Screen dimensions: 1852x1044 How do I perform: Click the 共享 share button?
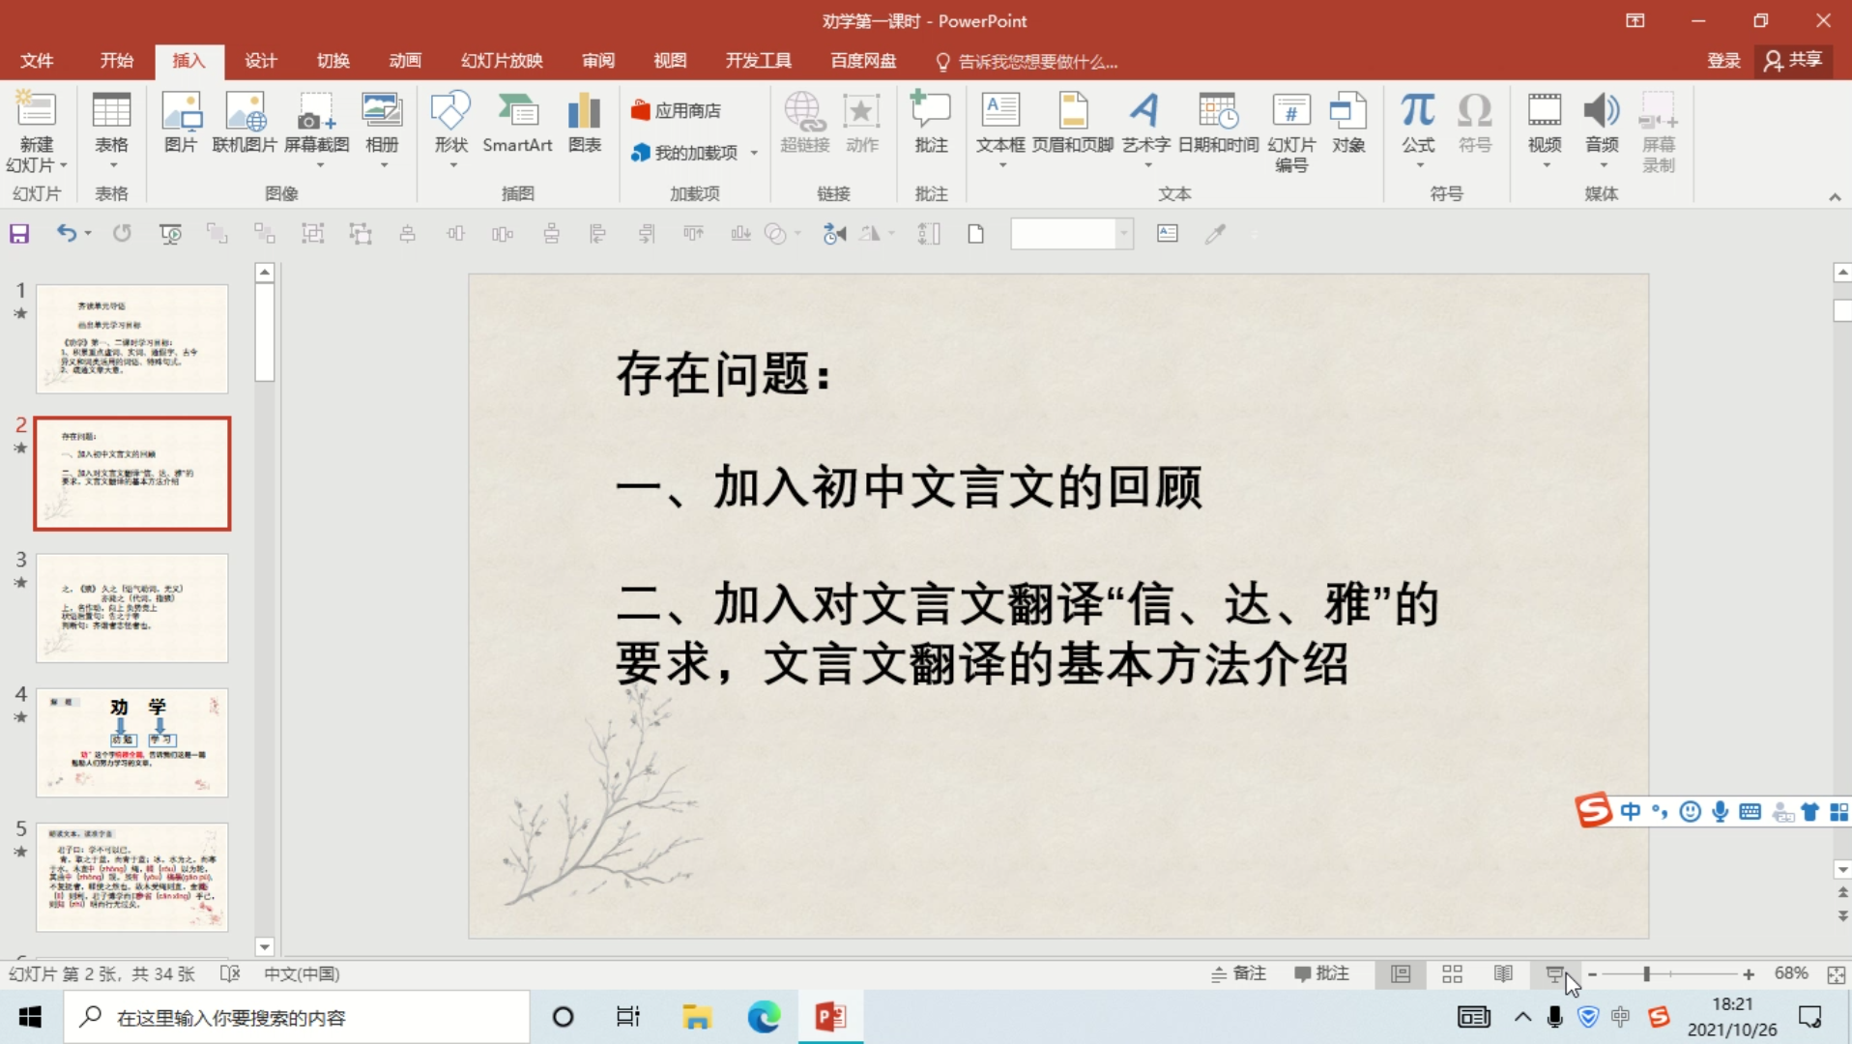[x=1793, y=60]
